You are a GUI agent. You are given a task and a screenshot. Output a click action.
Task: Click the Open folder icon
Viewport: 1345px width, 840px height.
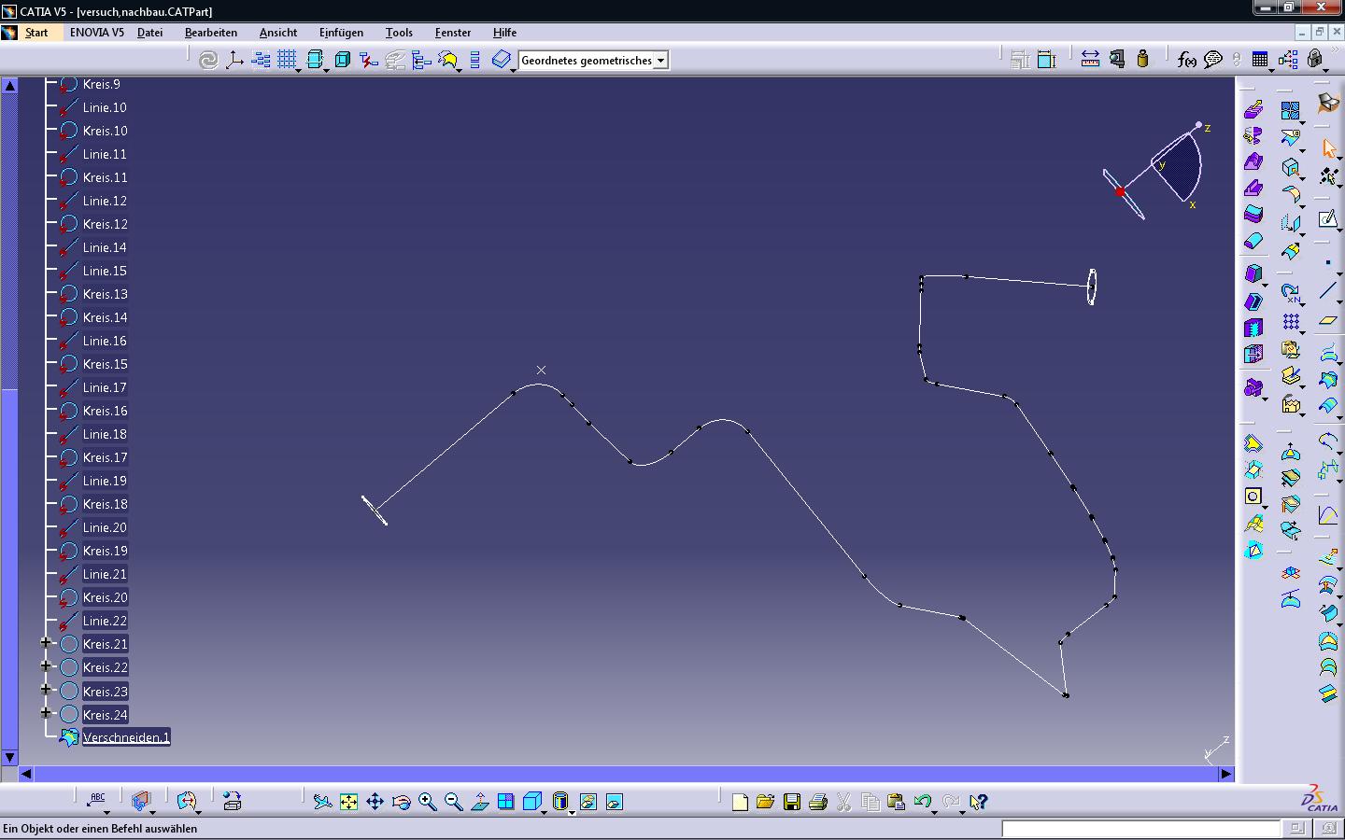pos(766,802)
